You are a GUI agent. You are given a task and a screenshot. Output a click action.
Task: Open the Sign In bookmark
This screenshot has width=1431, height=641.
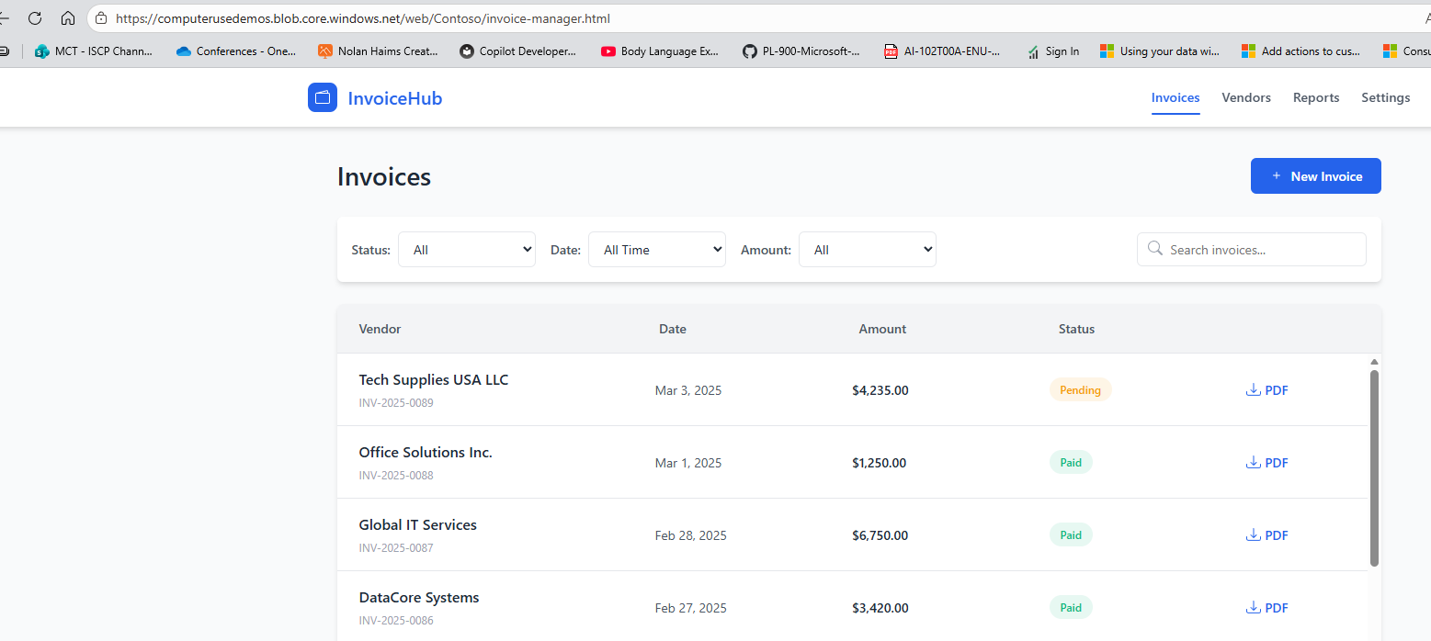click(1053, 51)
